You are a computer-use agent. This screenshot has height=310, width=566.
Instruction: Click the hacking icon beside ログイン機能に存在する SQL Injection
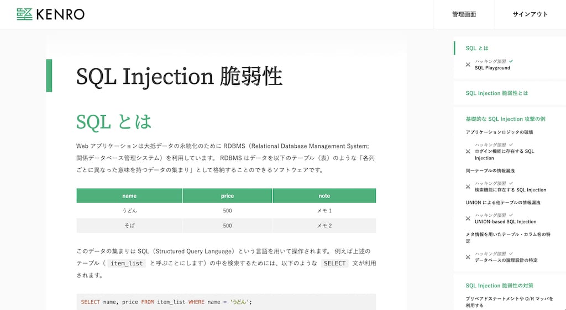[x=468, y=151]
